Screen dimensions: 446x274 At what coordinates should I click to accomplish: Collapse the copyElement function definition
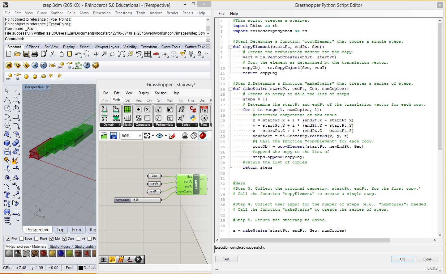click(x=230, y=47)
